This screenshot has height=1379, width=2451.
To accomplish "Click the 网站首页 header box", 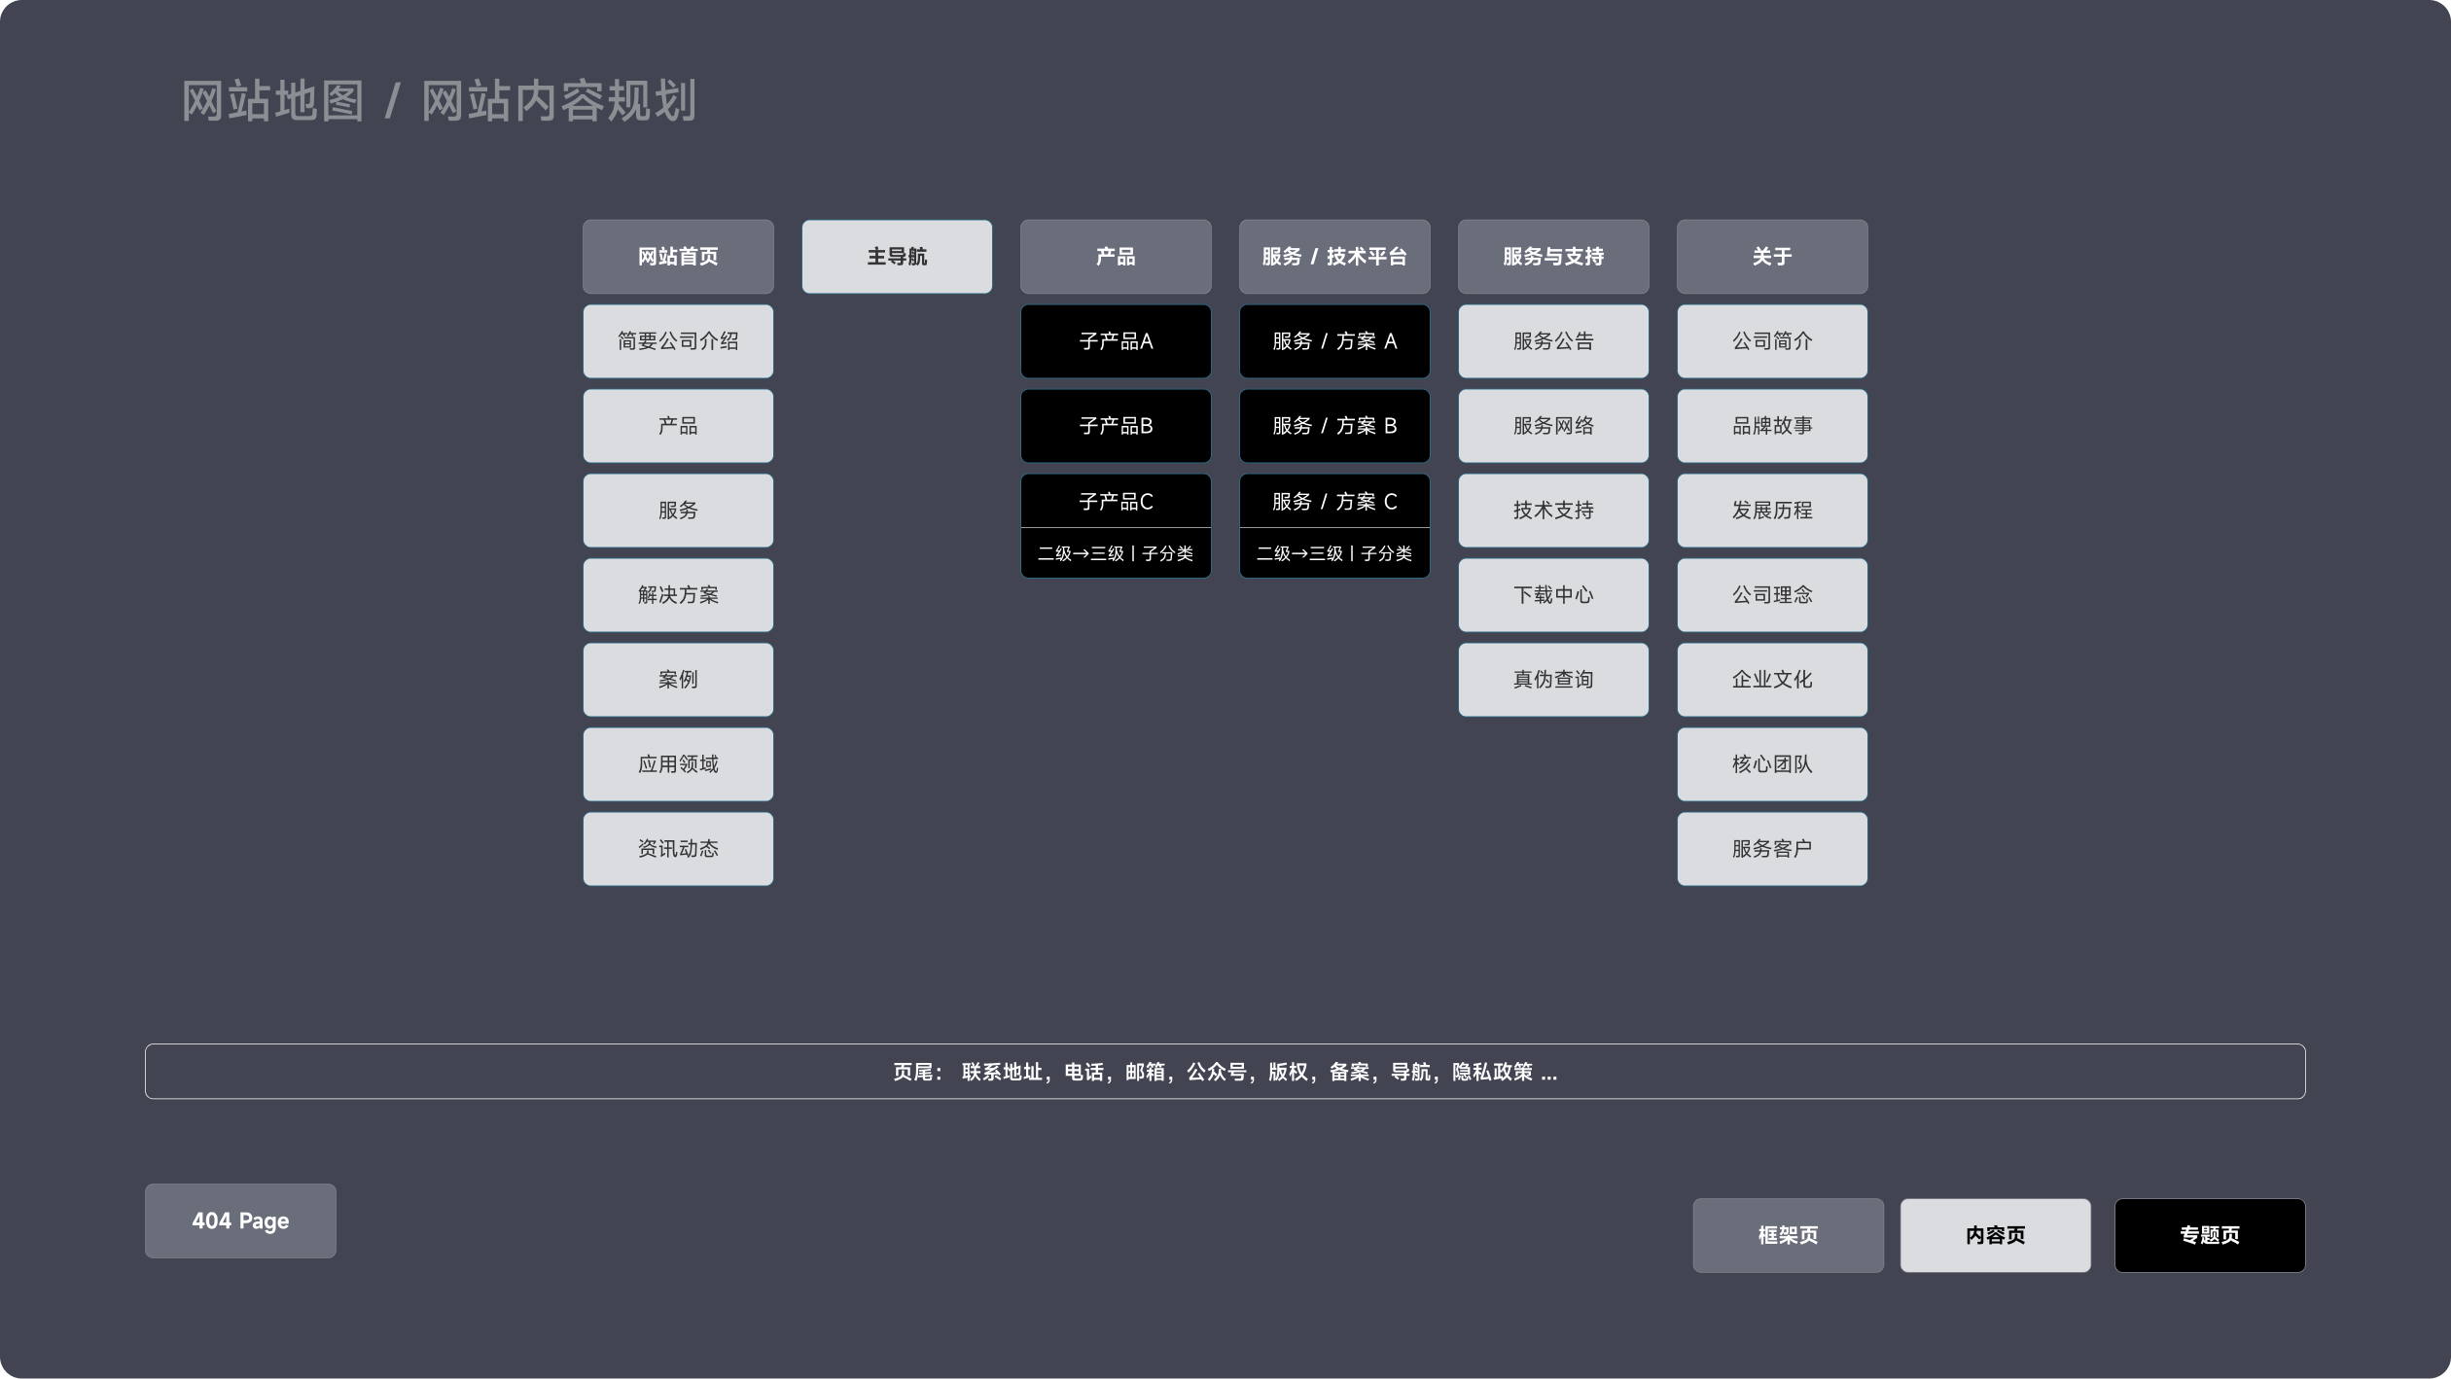I will click(678, 257).
